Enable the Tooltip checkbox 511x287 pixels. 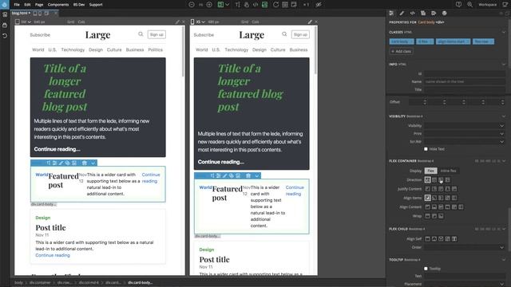(426, 269)
